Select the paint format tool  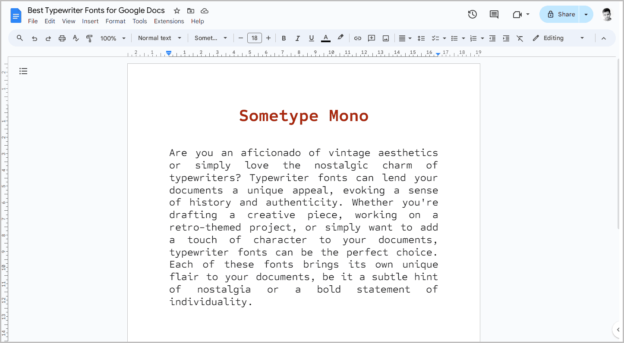pos(90,38)
